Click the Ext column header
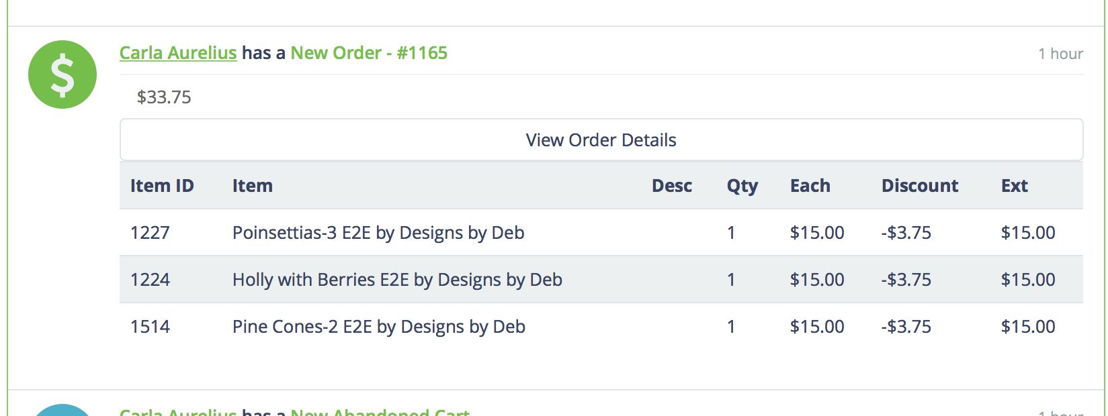 coord(1015,186)
